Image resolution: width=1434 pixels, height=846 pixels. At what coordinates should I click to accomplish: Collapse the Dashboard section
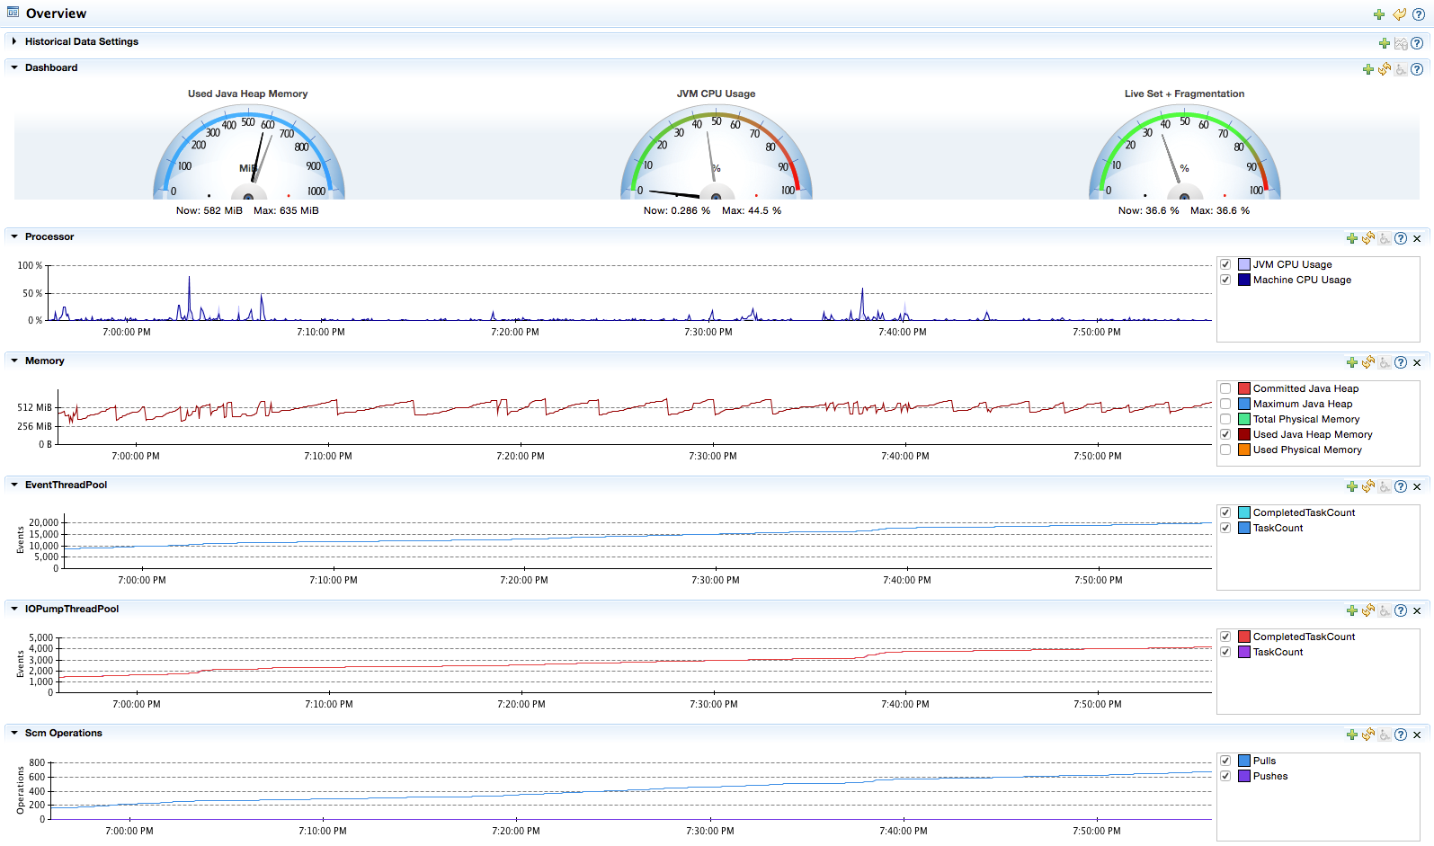click(14, 67)
